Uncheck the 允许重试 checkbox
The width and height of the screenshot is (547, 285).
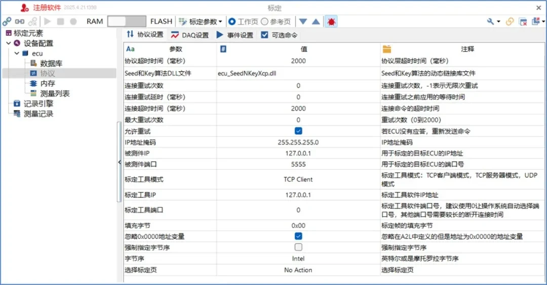pos(298,131)
